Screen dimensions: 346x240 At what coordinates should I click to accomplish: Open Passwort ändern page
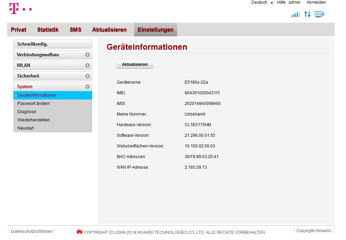(34, 103)
